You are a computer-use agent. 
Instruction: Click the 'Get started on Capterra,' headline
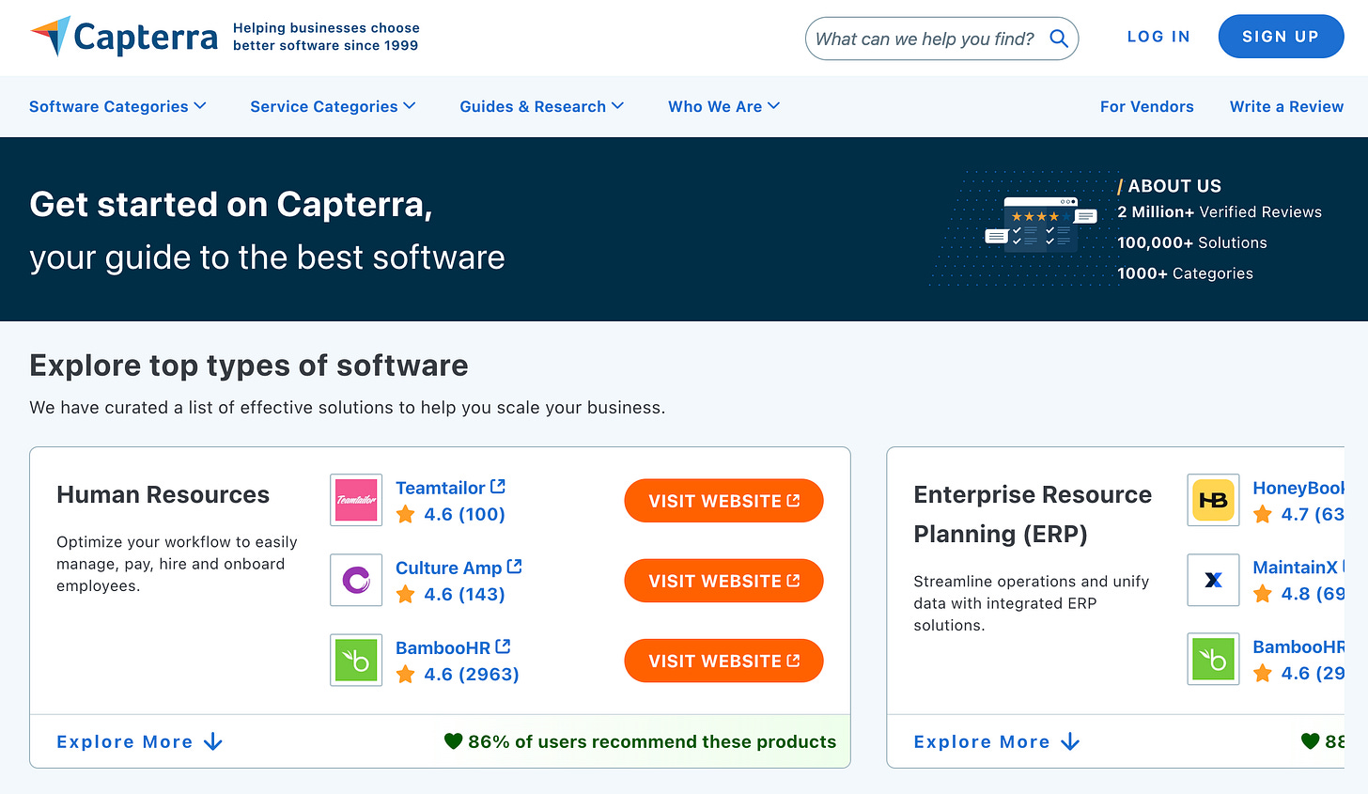click(x=231, y=205)
